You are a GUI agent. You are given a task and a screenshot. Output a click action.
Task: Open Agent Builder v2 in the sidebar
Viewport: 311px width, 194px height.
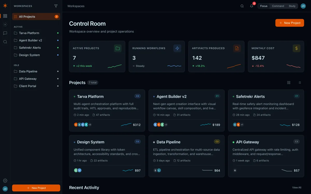coord(36,40)
